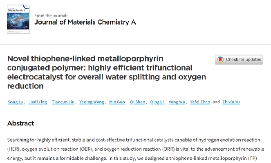Click the Qi Shen author name
271x163 pixels.
point(138,102)
